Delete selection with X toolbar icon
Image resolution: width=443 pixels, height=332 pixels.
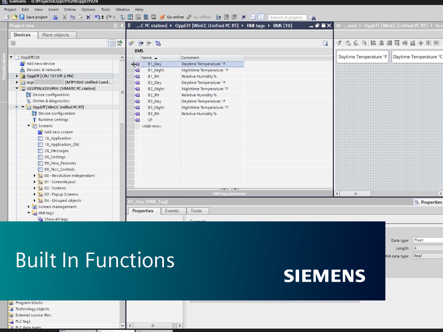click(x=88, y=17)
